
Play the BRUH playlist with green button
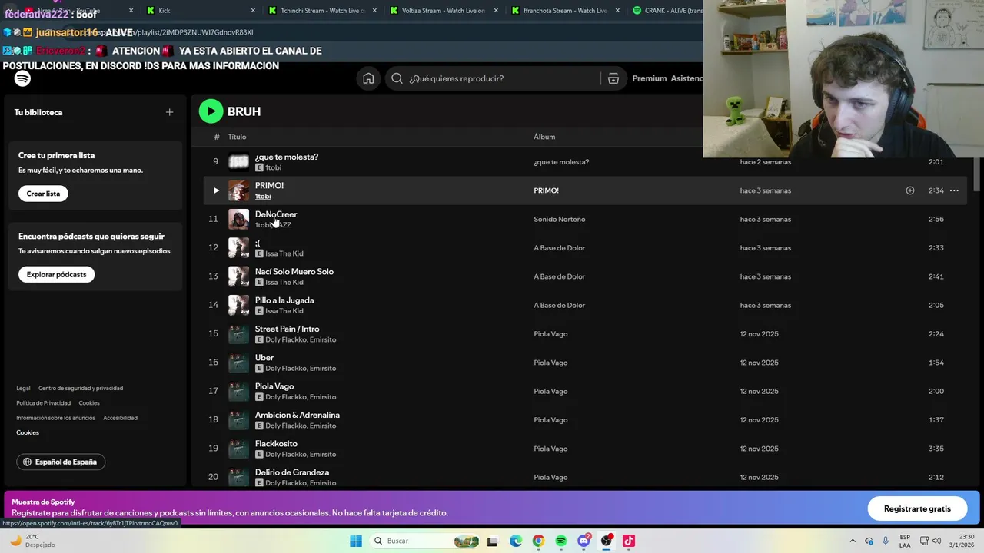tap(211, 111)
